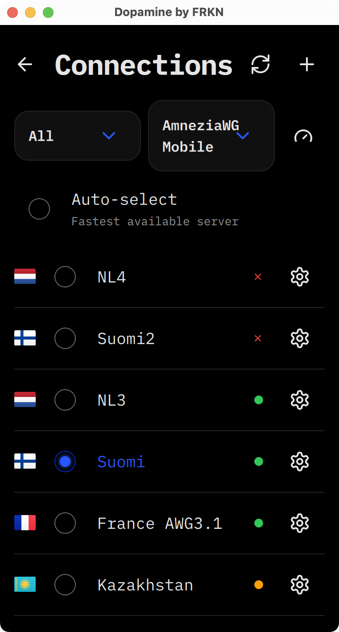The height and width of the screenshot is (632, 339).
Task: Go back using the left arrow icon
Action: point(25,65)
